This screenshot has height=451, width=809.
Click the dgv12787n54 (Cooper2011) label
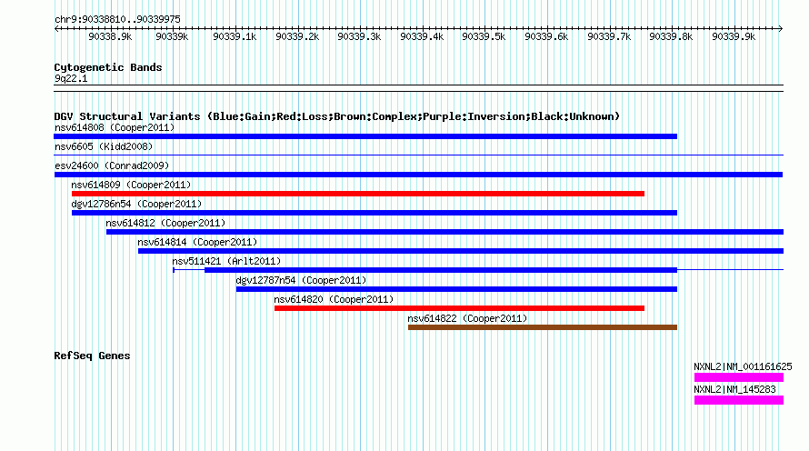click(301, 280)
